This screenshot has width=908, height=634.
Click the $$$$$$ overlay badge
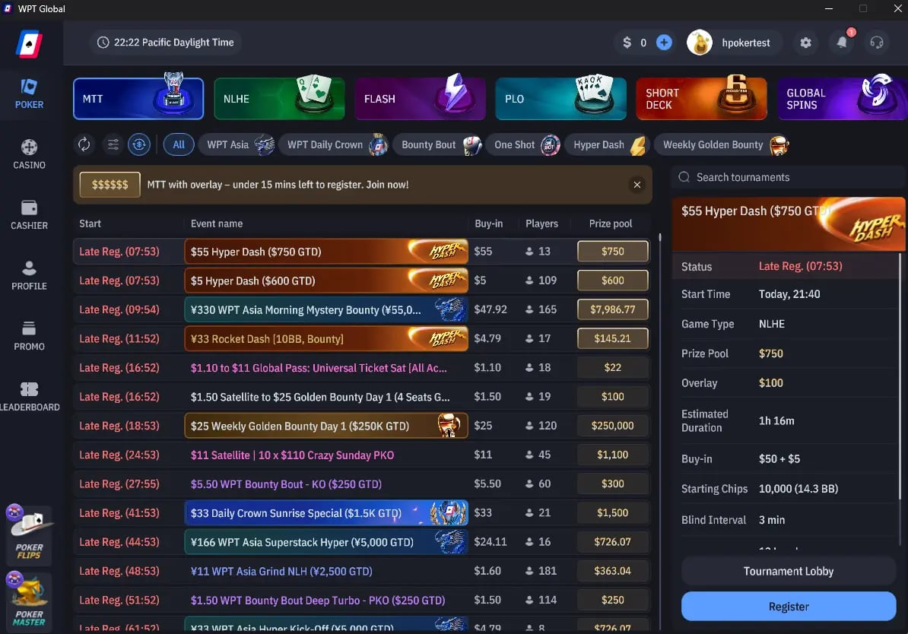point(110,185)
